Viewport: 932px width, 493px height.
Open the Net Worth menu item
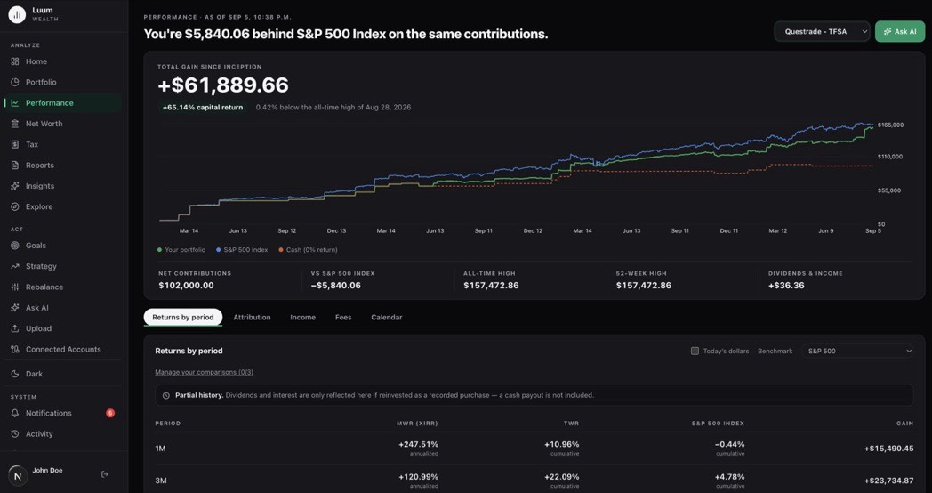click(x=62, y=124)
